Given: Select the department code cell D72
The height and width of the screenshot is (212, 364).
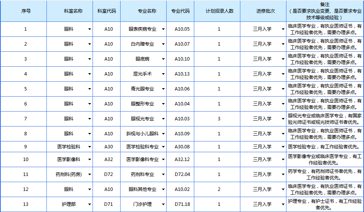Looking at the screenshot, I should tap(109, 174).
